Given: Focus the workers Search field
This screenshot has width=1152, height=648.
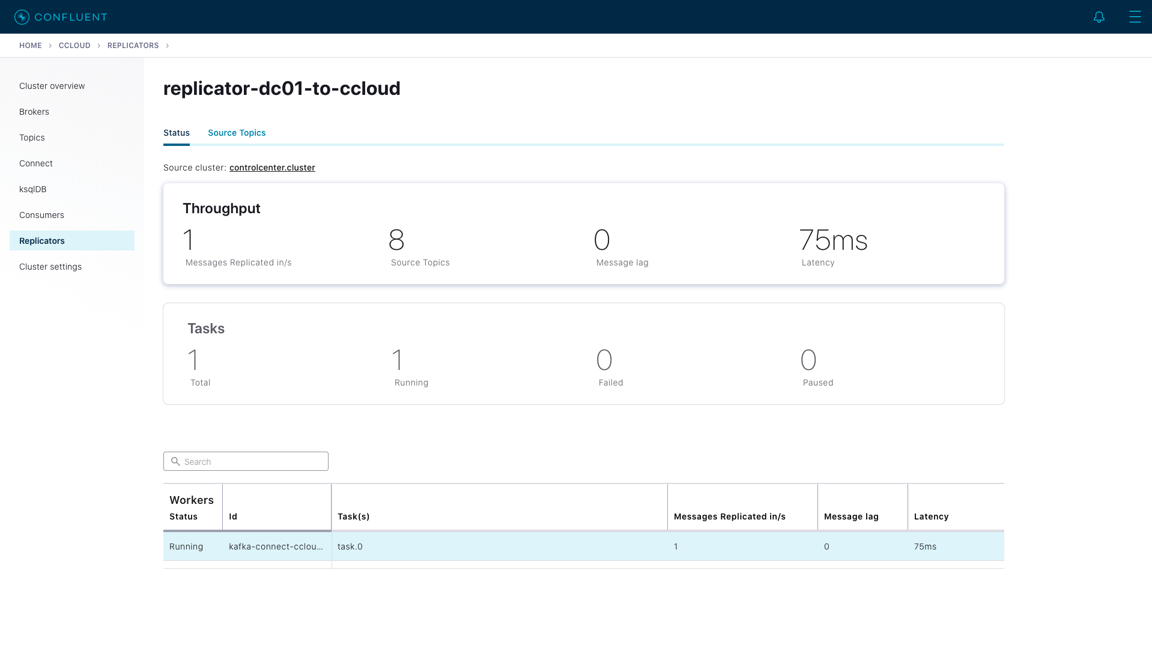Looking at the screenshot, I should [246, 461].
